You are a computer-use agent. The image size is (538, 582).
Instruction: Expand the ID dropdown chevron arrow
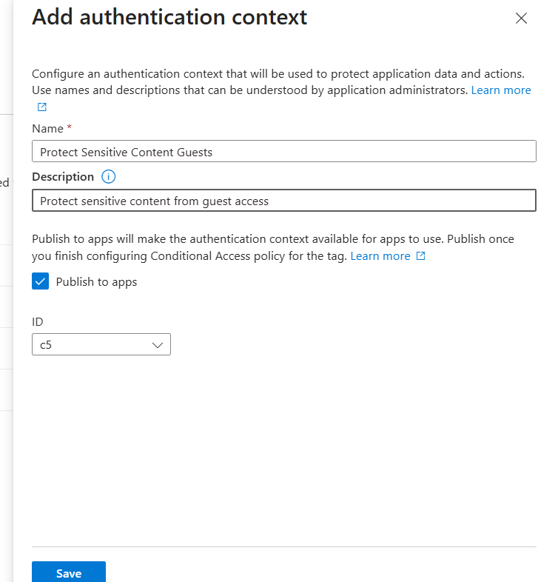[x=157, y=345]
